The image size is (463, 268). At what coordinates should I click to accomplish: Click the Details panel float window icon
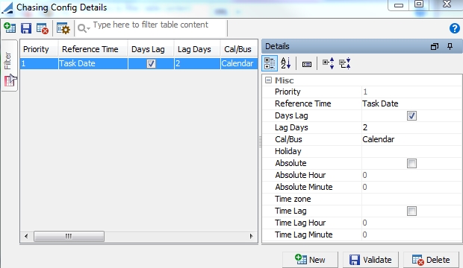tap(435, 47)
